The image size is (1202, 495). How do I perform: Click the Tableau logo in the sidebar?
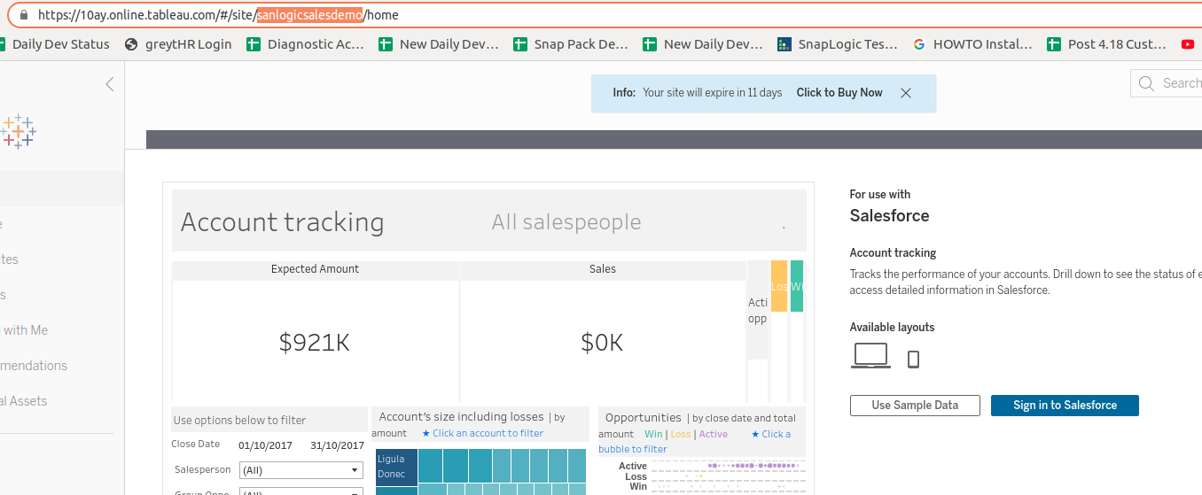tap(18, 132)
